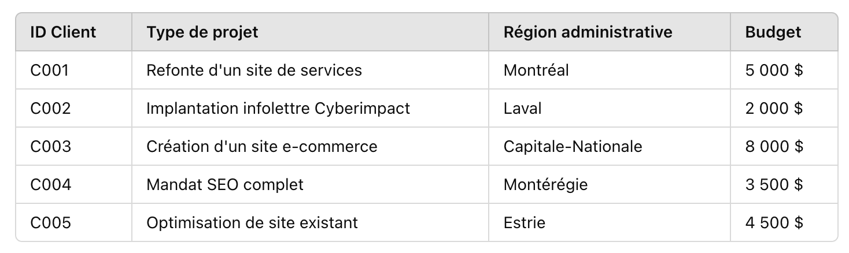The width and height of the screenshot is (849, 253).
Task: Select the 8 000 $ budget cell
Action: (x=784, y=146)
